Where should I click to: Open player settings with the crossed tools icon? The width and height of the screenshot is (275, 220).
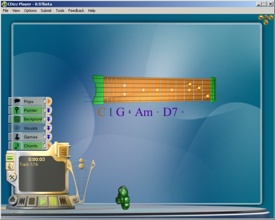click(x=12, y=177)
